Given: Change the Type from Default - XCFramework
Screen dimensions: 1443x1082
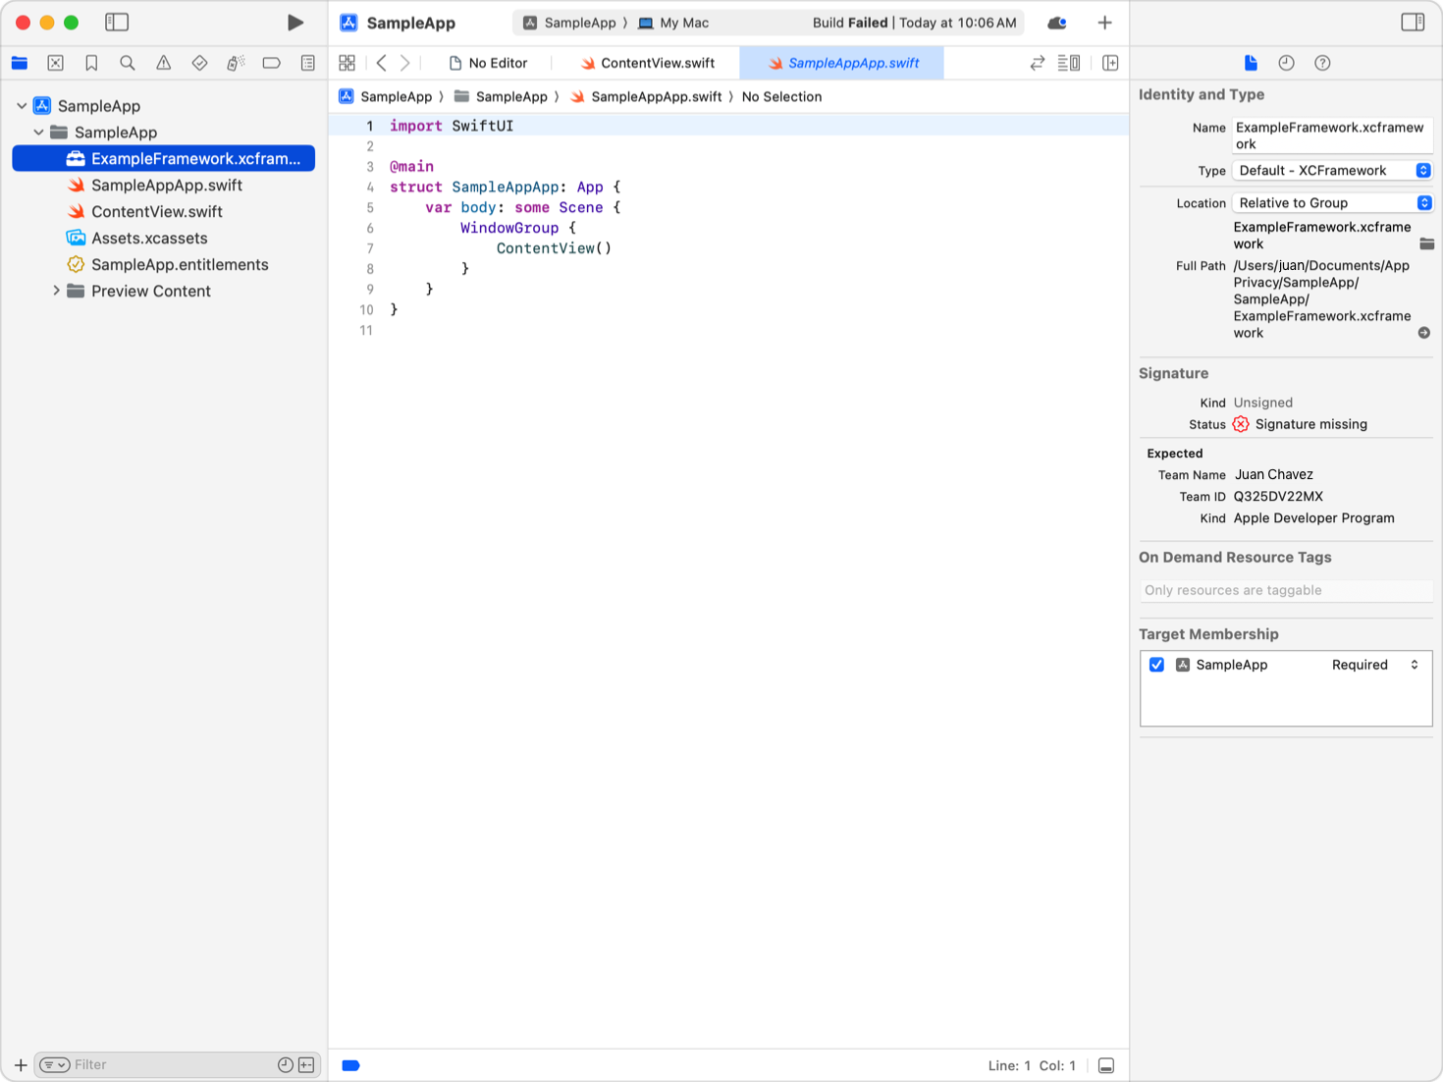Looking at the screenshot, I should click(x=1331, y=170).
